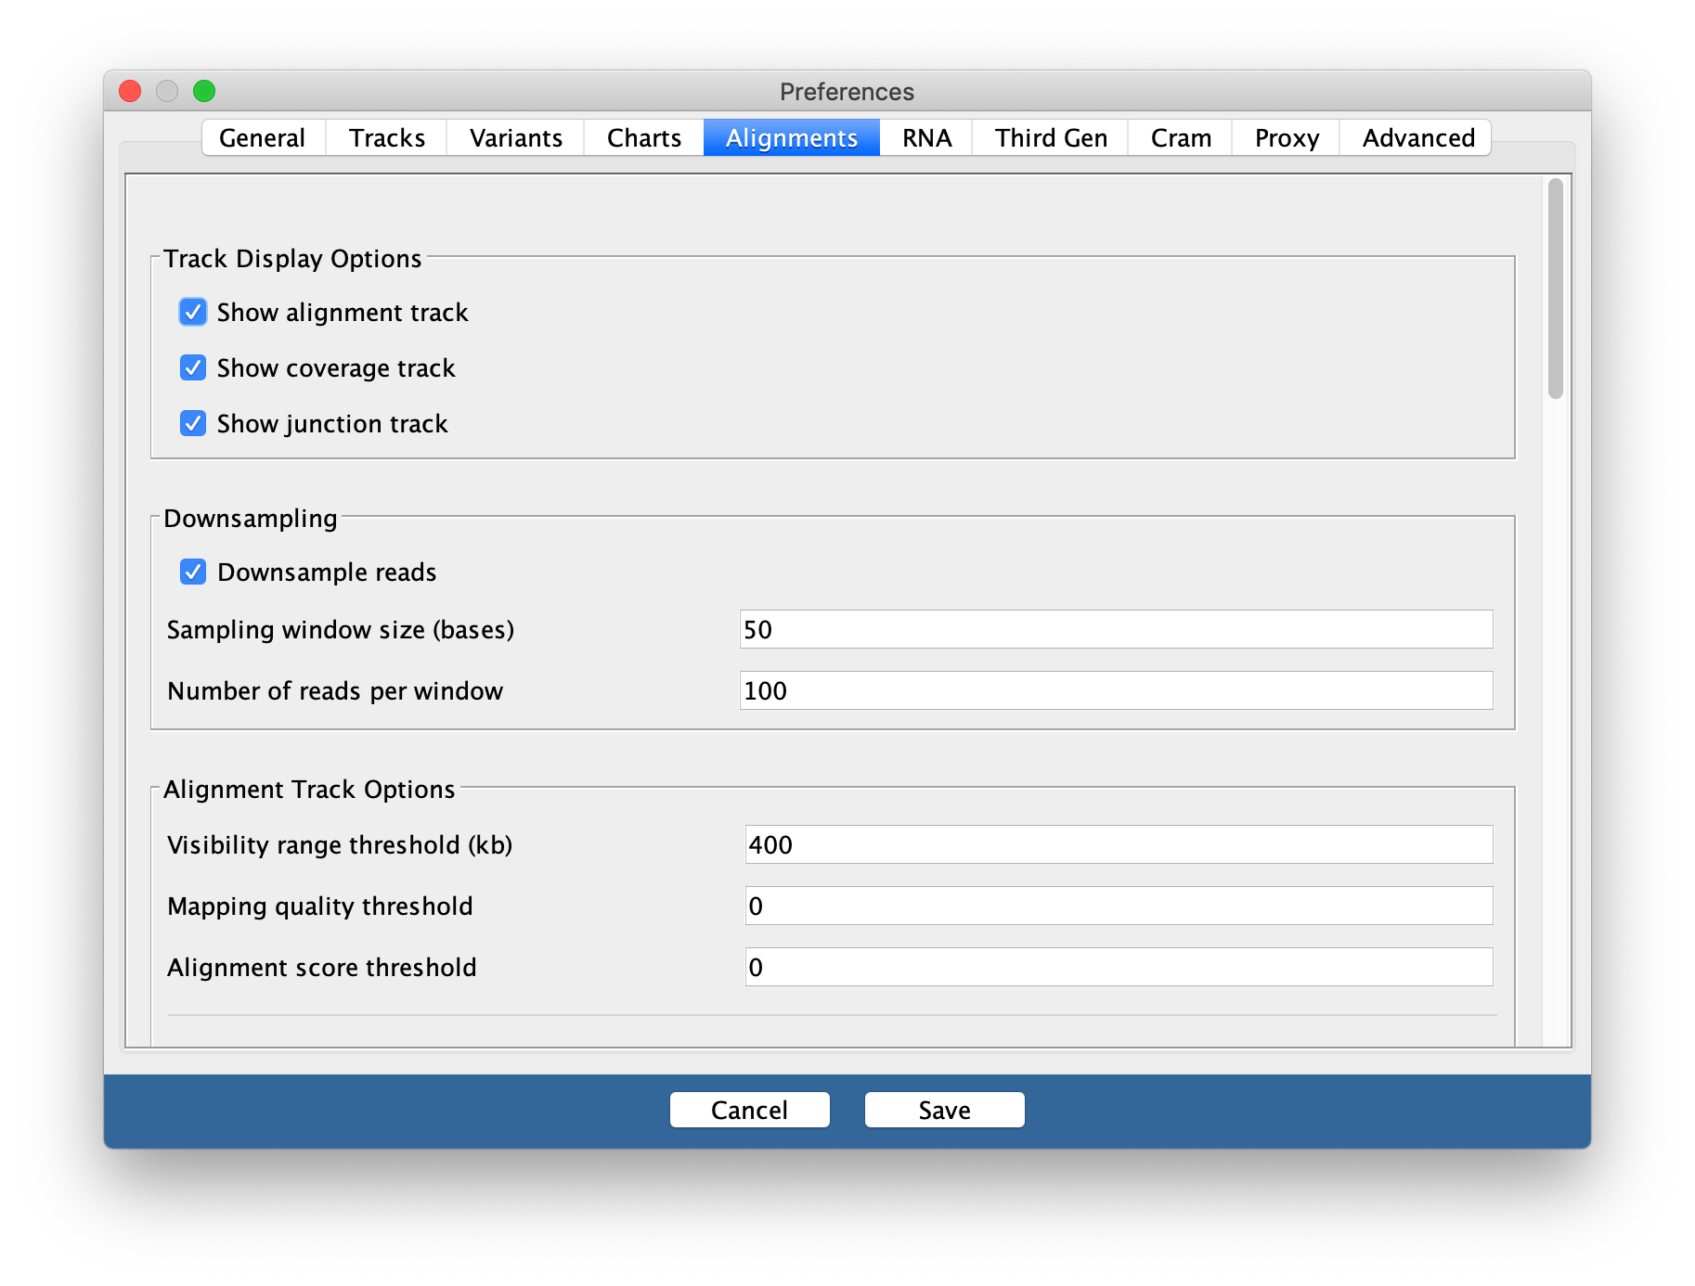The width and height of the screenshot is (1695, 1286).
Task: Disable Show junction track
Action: tap(193, 424)
